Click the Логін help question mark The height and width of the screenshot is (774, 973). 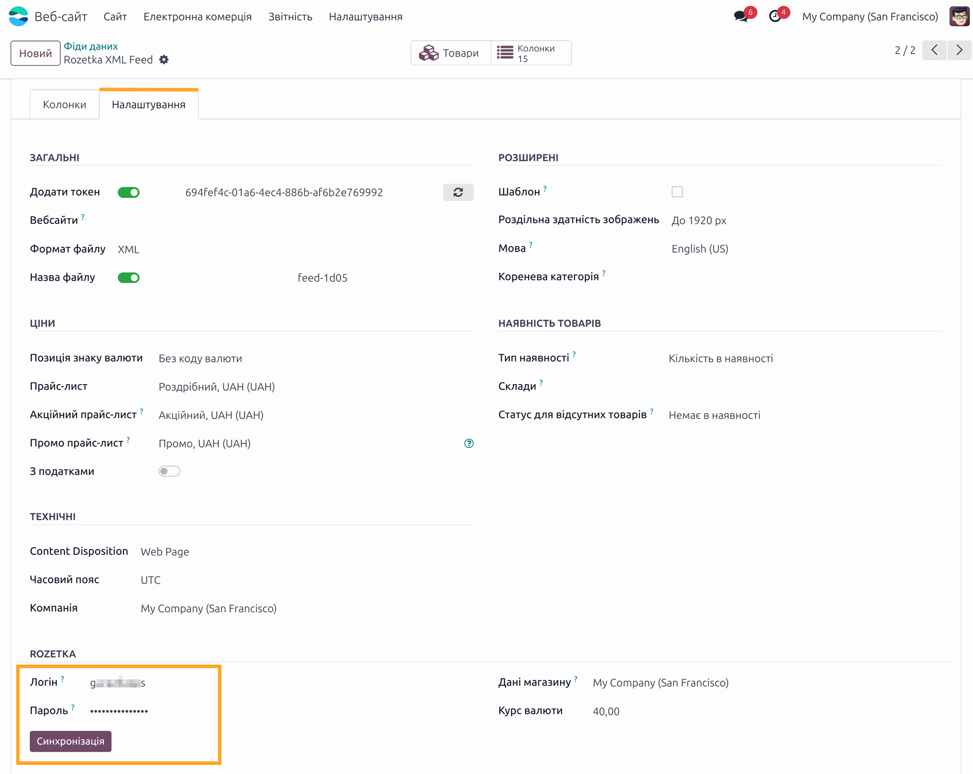62,679
